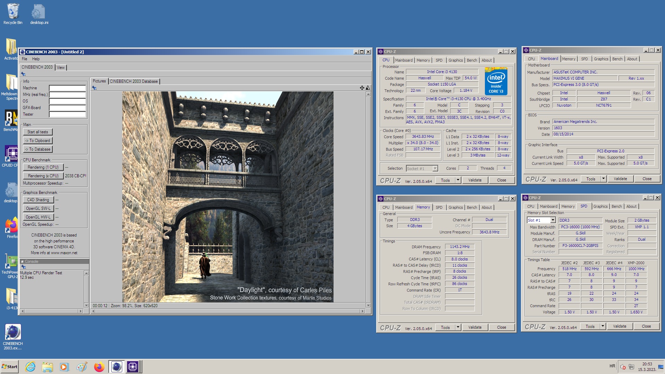Image resolution: width=665 pixels, height=374 pixels.
Task: Select the i3-4130 folder on desktop
Action: pyautogui.click(x=11, y=299)
